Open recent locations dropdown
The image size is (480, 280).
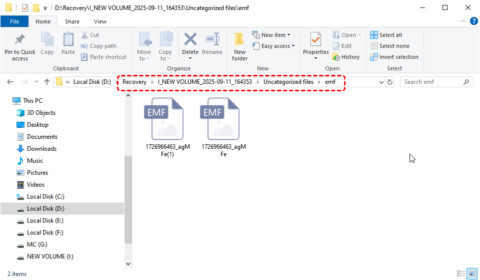[36, 82]
